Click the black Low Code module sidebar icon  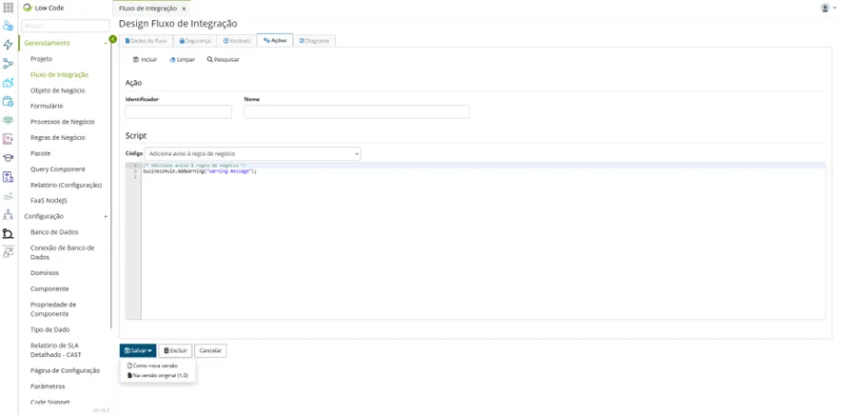point(8,233)
